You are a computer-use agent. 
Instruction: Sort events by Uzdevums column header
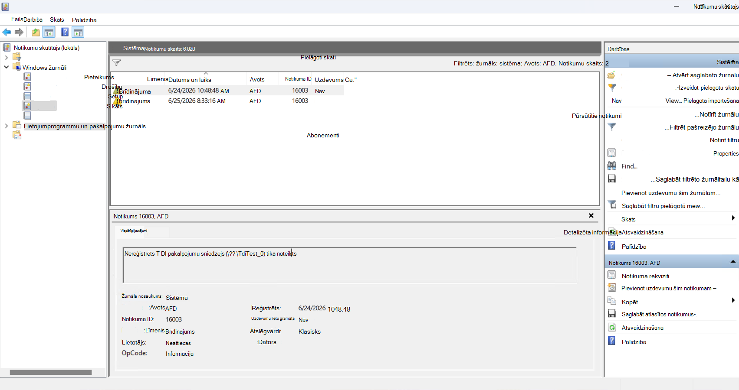pyautogui.click(x=329, y=80)
